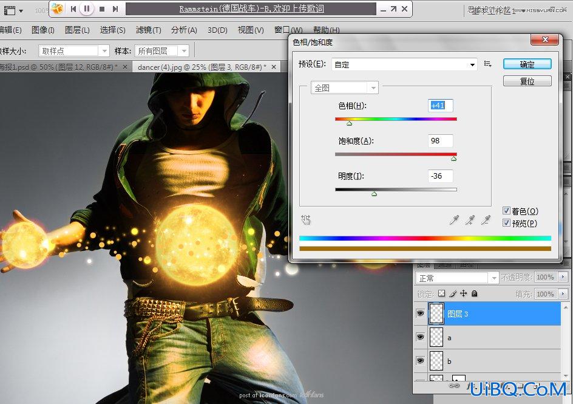Open the 所有图层 sample dropdown
Image resolution: width=573 pixels, height=404 pixels.
point(162,51)
